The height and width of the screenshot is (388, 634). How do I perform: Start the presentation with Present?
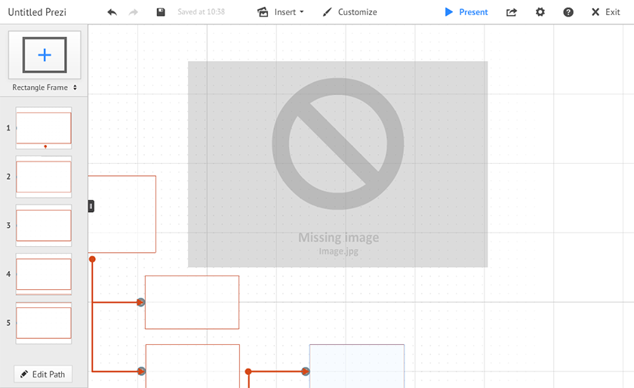tap(466, 12)
